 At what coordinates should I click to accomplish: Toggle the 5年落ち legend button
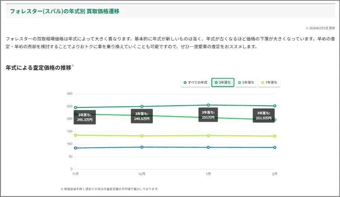point(246,82)
